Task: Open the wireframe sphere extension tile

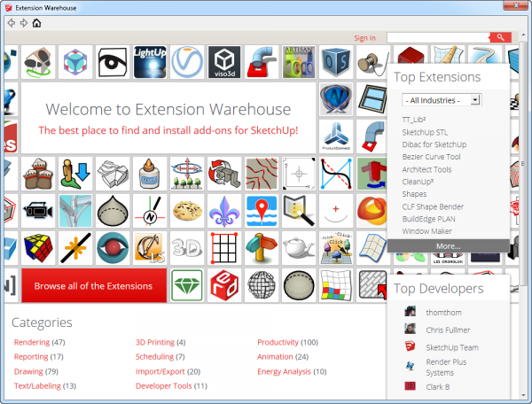Action: click(262, 285)
